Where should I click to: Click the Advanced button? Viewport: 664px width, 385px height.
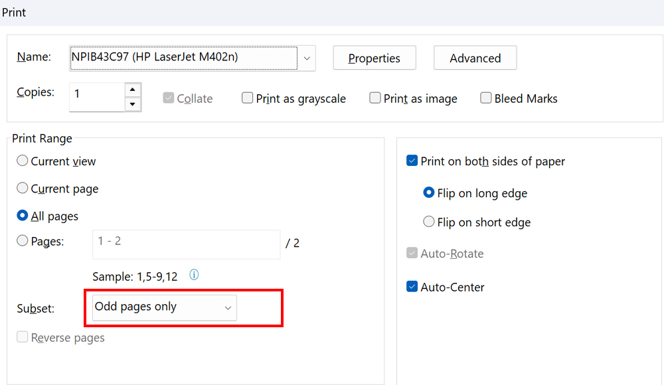tap(475, 58)
